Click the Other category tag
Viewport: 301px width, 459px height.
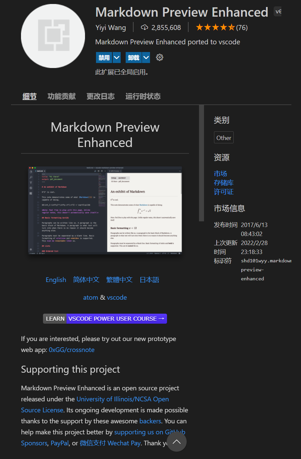tap(224, 138)
